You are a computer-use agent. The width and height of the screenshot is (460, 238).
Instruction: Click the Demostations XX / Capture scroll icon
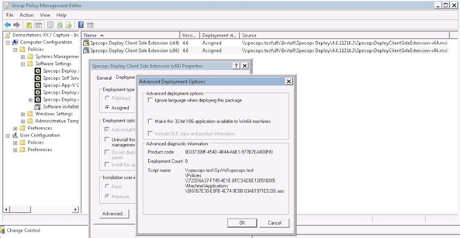click(x=7, y=35)
